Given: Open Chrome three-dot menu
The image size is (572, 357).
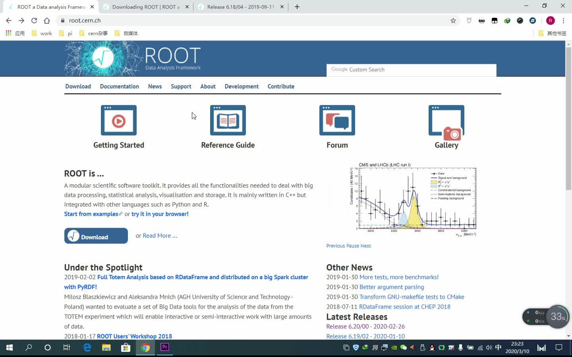Looking at the screenshot, I should pyautogui.click(x=563, y=21).
